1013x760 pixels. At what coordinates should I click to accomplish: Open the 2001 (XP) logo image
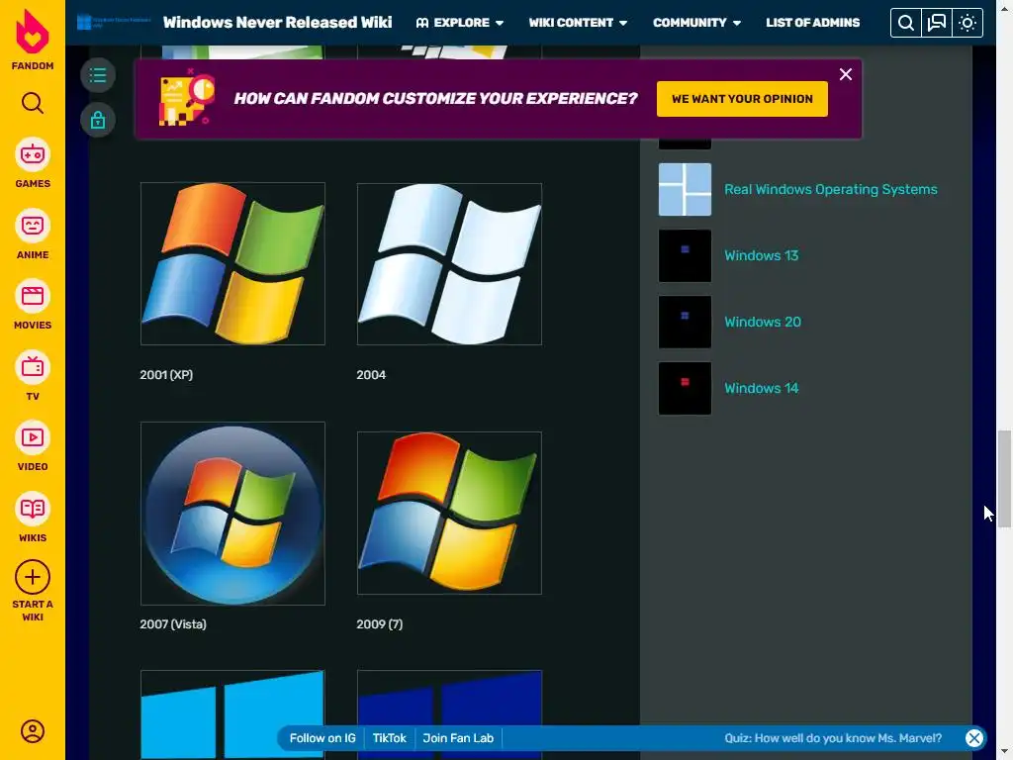[232, 263]
